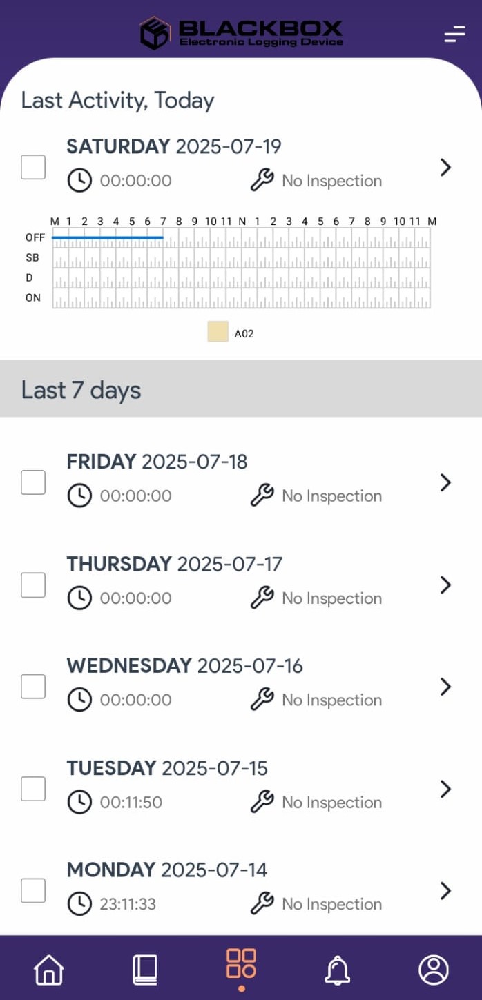Viewport: 482px width, 1000px height.
Task: Open the hamburger menu icon
Action: pyautogui.click(x=454, y=35)
